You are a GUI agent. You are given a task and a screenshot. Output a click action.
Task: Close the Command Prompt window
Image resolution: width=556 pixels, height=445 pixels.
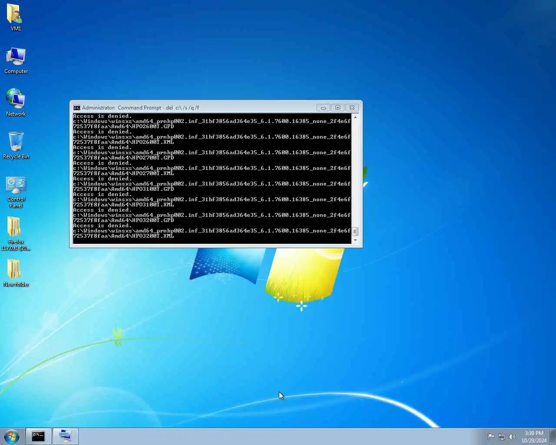tap(352, 108)
